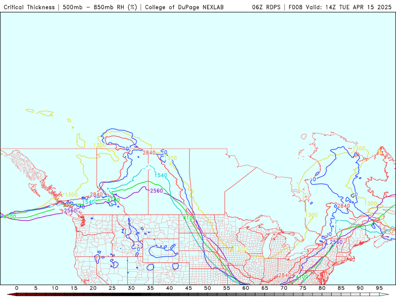The image size is (396, 297).
Task: Pick the '75' value on the colorbar
Action: [x=303, y=288]
